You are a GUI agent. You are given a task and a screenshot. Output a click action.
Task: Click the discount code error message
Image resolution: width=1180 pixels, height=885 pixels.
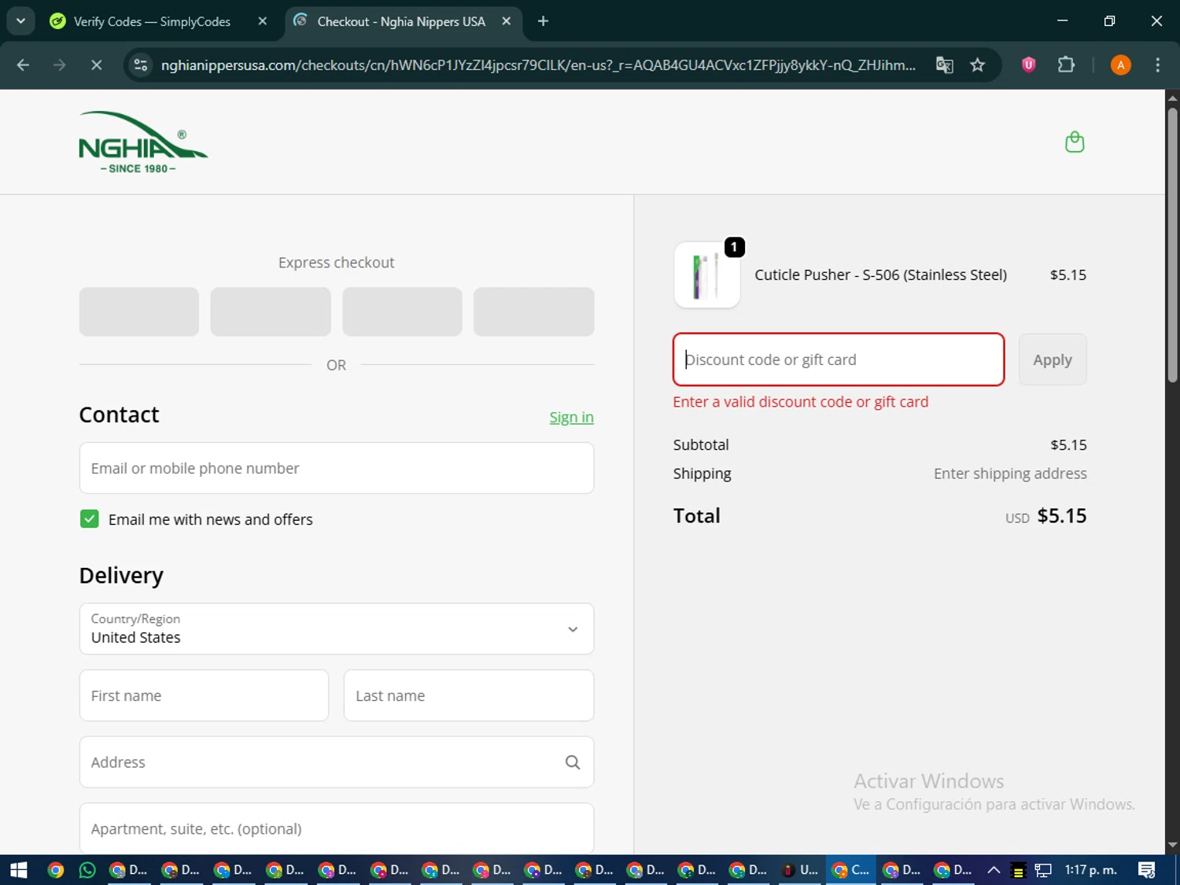click(801, 402)
